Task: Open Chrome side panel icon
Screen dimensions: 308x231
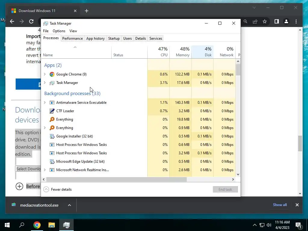Action: [x=277, y=21]
